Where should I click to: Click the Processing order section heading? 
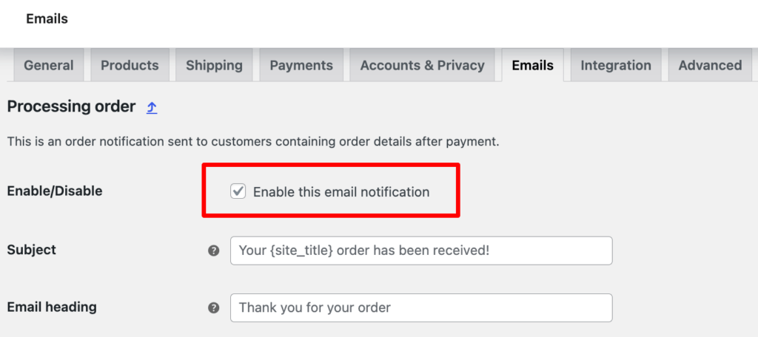(x=72, y=106)
